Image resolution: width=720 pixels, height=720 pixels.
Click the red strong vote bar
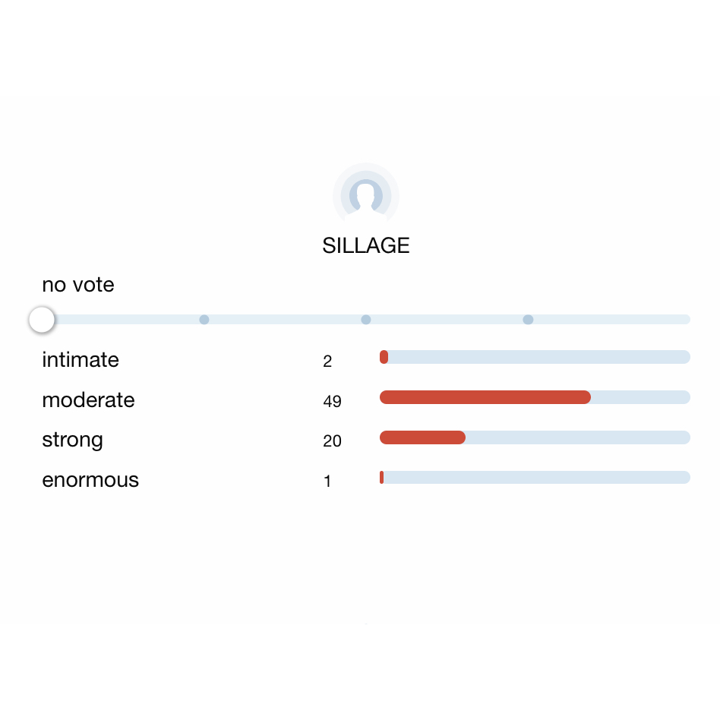point(422,437)
